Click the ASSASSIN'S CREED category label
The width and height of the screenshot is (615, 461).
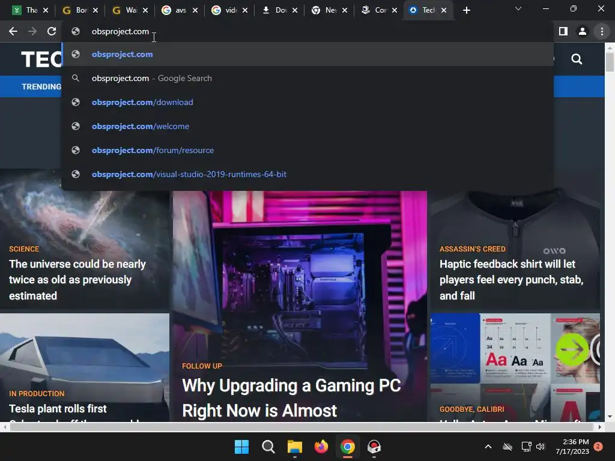point(472,249)
